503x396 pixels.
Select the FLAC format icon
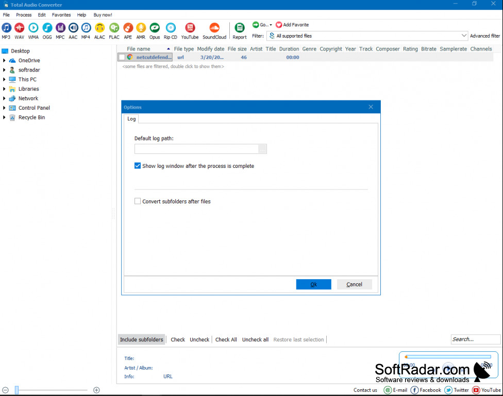pos(114,28)
